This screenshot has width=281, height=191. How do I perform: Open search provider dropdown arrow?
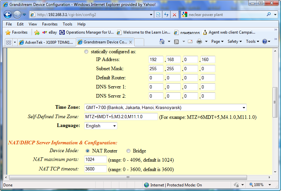[275, 15]
